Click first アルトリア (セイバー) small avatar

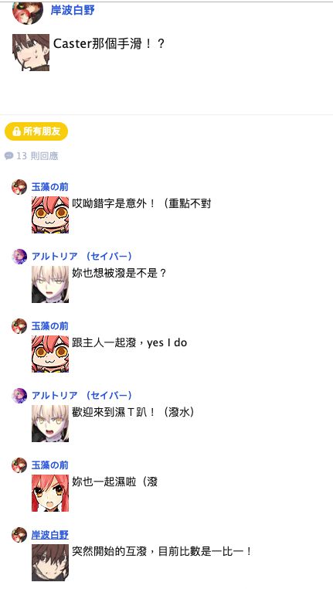pyautogui.click(x=19, y=257)
